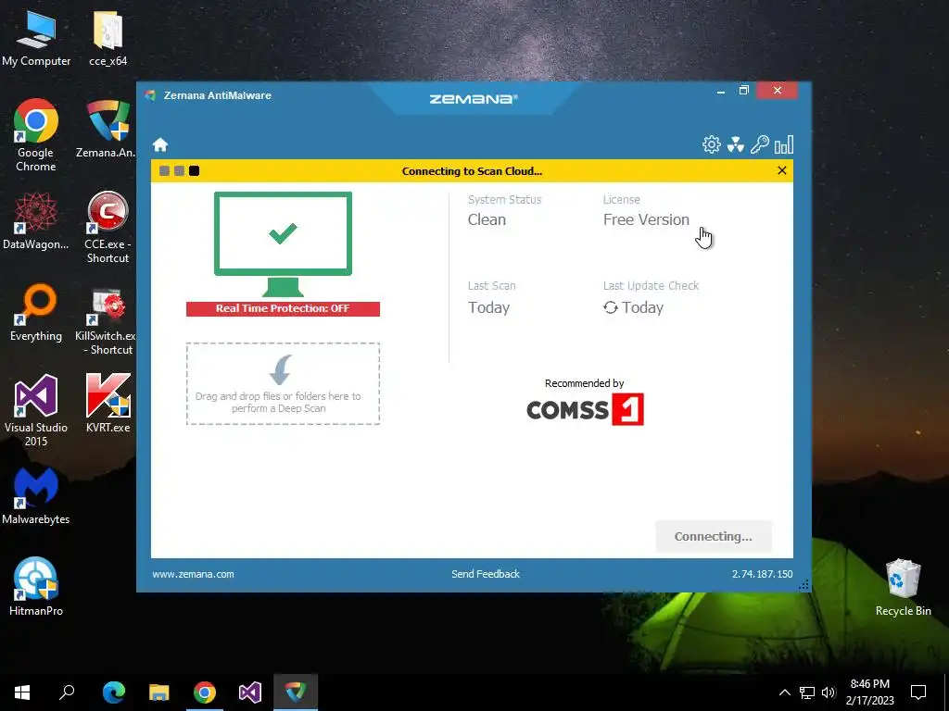Open the COMSS1 recommendation logo

pyautogui.click(x=585, y=409)
